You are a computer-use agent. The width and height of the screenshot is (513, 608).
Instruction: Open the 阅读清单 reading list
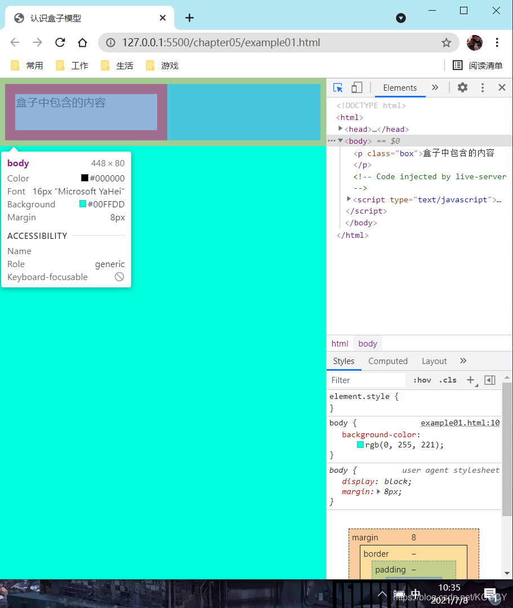[x=478, y=65]
